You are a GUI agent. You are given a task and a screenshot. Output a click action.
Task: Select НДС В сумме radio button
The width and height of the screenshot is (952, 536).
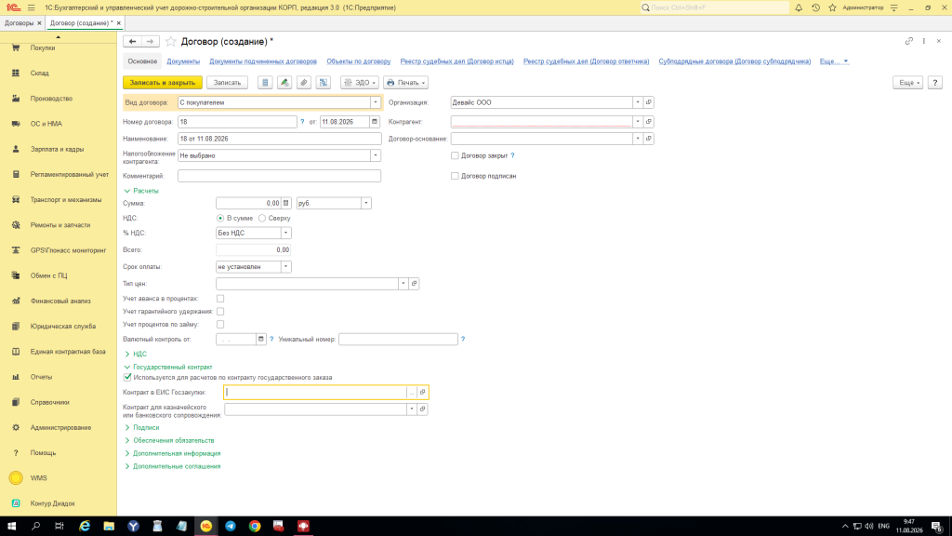point(220,218)
